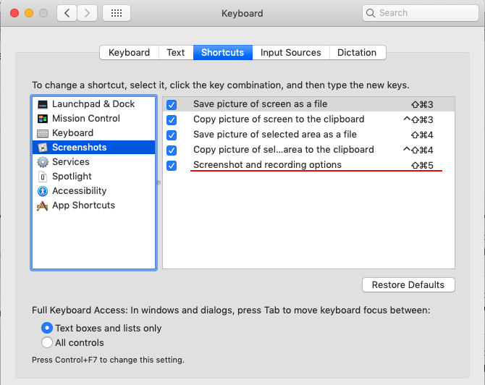Click the Restore Defaults button
Screen dimensions: 485x385
point(408,285)
